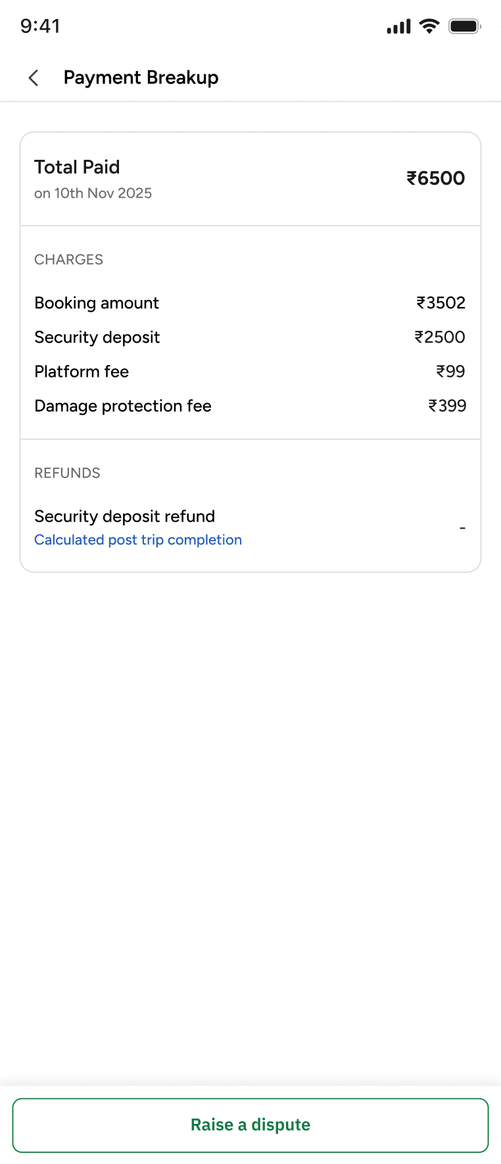Select the Booking amount row label

(x=97, y=303)
